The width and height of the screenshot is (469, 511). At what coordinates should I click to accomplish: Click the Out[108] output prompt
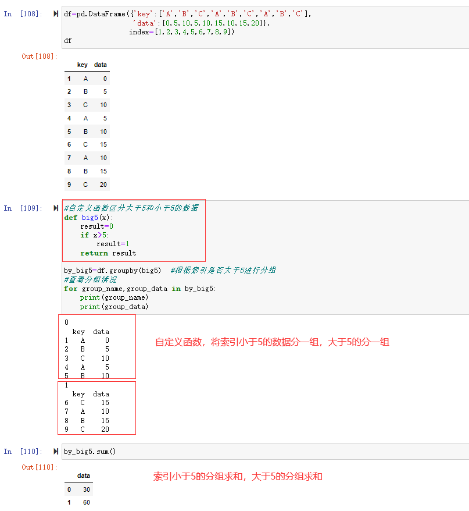coord(40,56)
